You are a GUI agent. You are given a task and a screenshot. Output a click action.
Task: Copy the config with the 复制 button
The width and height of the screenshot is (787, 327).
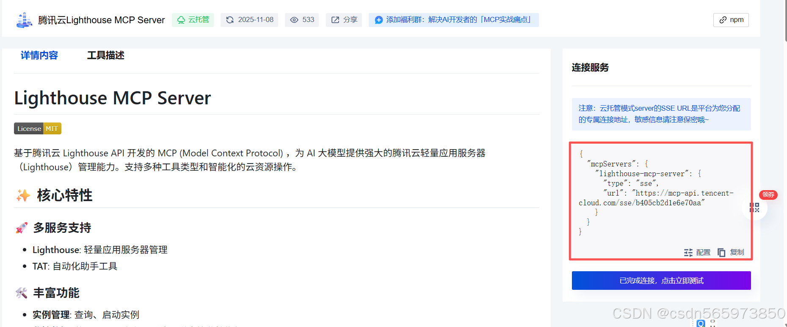[x=731, y=252]
